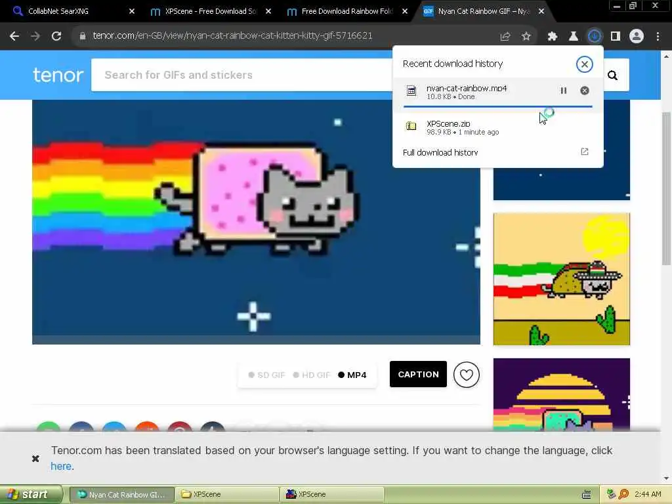This screenshot has height=504, width=672.
Task: Click the main Nyan Cat GIF
Action: tap(257, 222)
